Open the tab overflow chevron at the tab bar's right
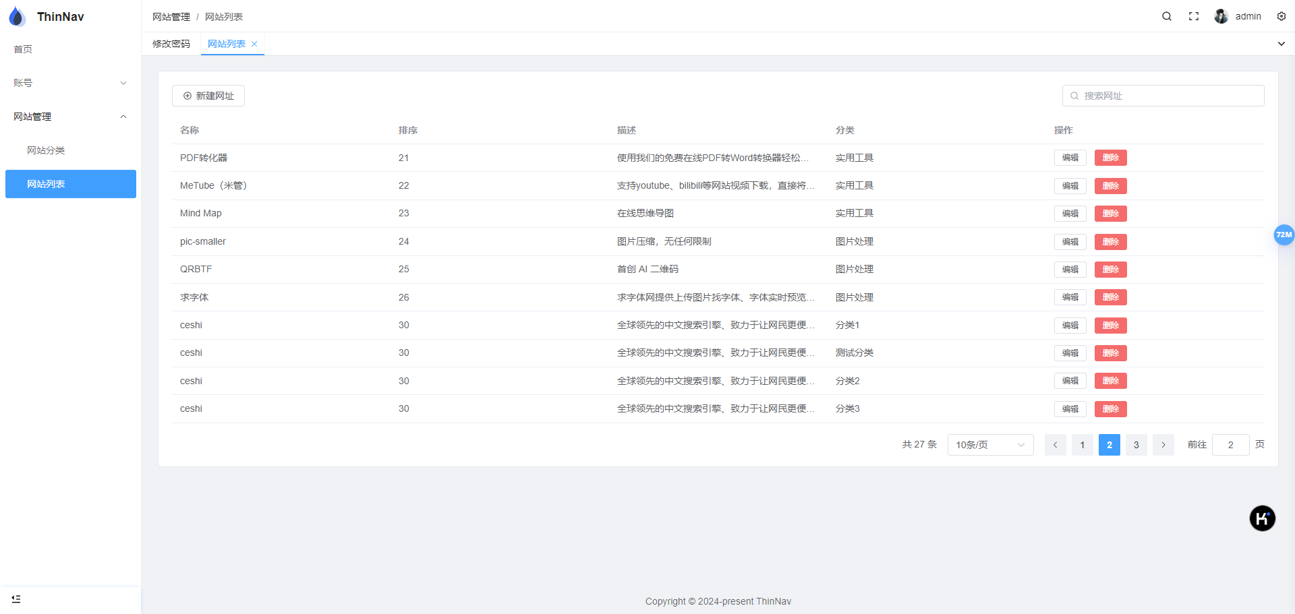This screenshot has width=1295, height=614. [1281, 43]
